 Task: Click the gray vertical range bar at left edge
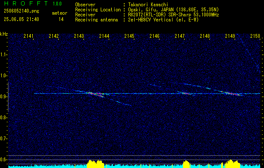(8, 97)
